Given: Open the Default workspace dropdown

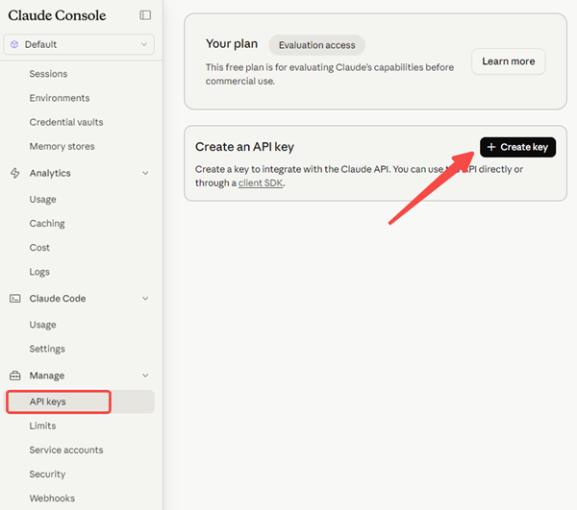Looking at the screenshot, I should pos(79,44).
